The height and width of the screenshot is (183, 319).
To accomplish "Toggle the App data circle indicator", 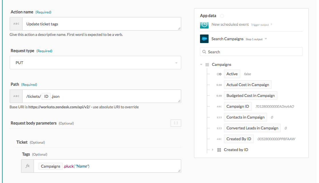I will point(222,16).
